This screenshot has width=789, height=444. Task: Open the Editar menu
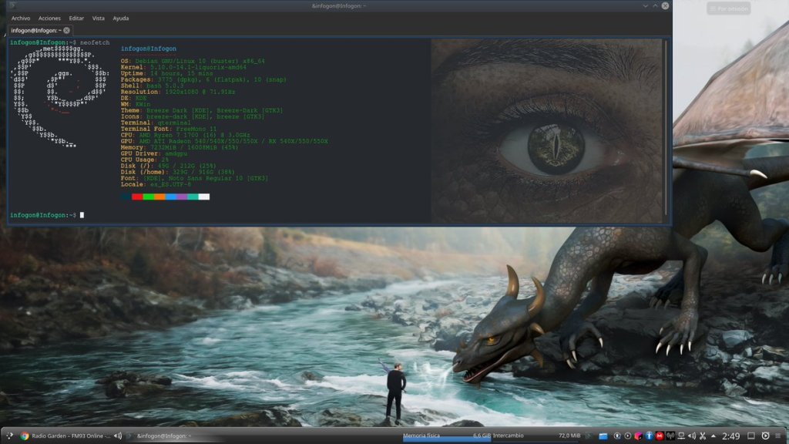point(76,18)
